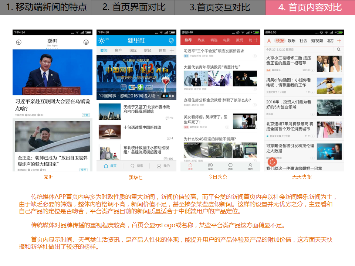The width and height of the screenshot is (355, 266).
Task: Select 电影 tab in 今日头条
Action: tap(227, 40)
